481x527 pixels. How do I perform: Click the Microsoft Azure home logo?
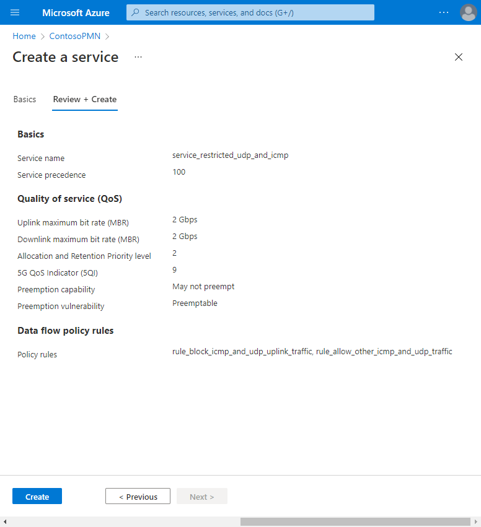(76, 12)
